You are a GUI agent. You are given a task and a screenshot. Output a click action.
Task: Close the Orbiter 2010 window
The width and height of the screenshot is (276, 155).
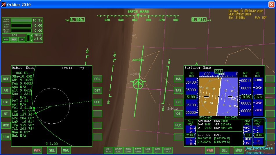271,4
